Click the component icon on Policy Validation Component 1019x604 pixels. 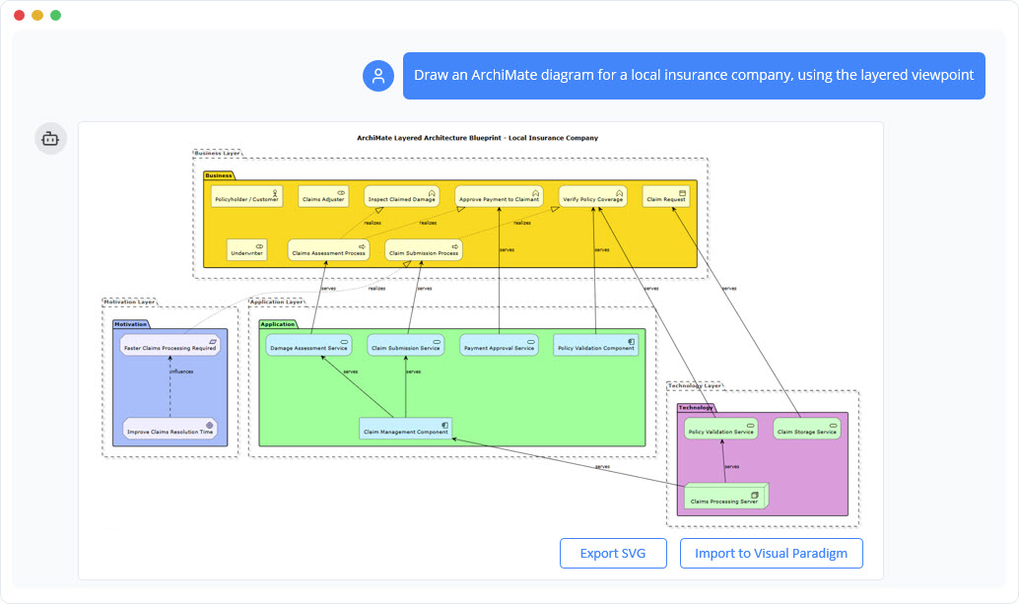pyautogui.click(x=632, y=341)
